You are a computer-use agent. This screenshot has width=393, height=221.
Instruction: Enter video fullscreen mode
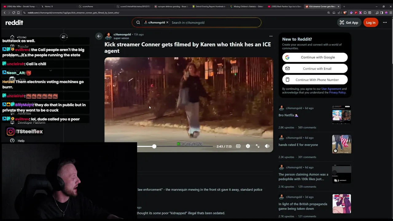[x=258, y=146]
